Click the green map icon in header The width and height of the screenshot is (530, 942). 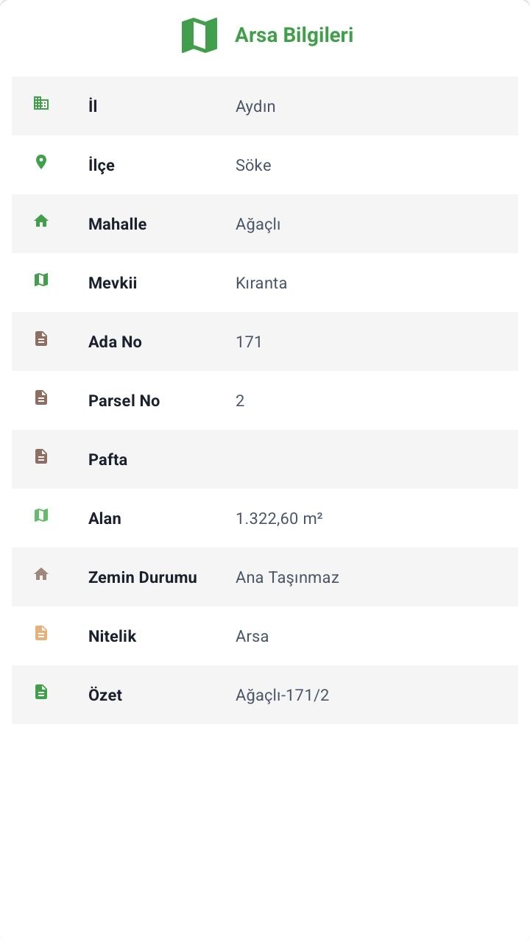point(199,35)
